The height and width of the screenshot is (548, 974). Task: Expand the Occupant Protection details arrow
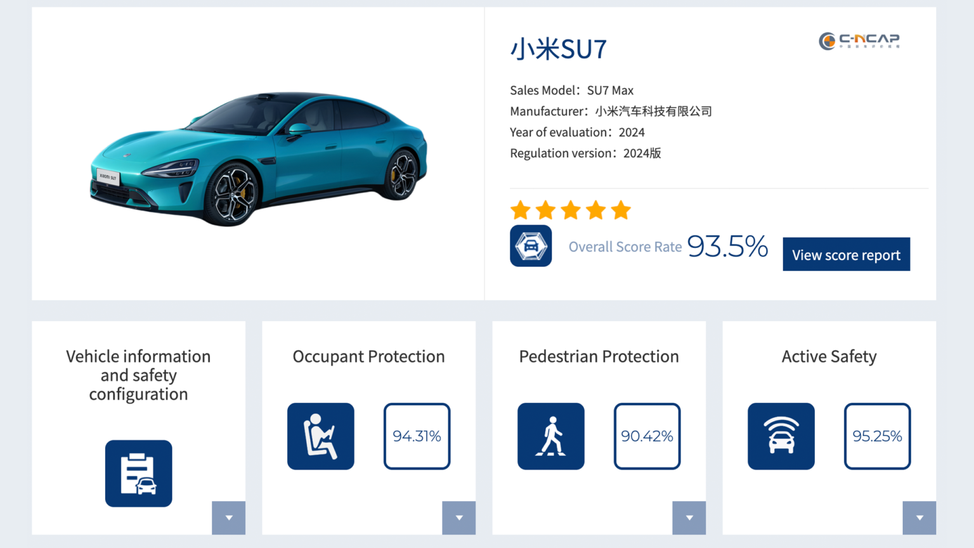pos(459,518)
